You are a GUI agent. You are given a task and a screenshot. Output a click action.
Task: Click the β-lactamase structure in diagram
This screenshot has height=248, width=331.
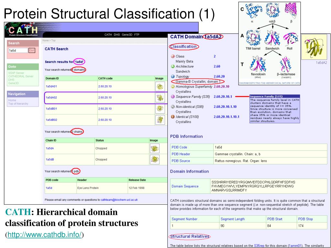286,64
